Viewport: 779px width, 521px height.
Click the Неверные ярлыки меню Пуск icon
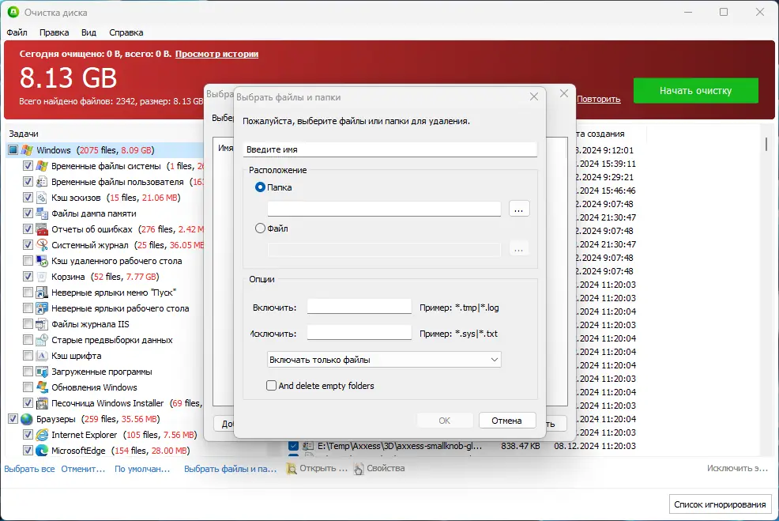42,293
